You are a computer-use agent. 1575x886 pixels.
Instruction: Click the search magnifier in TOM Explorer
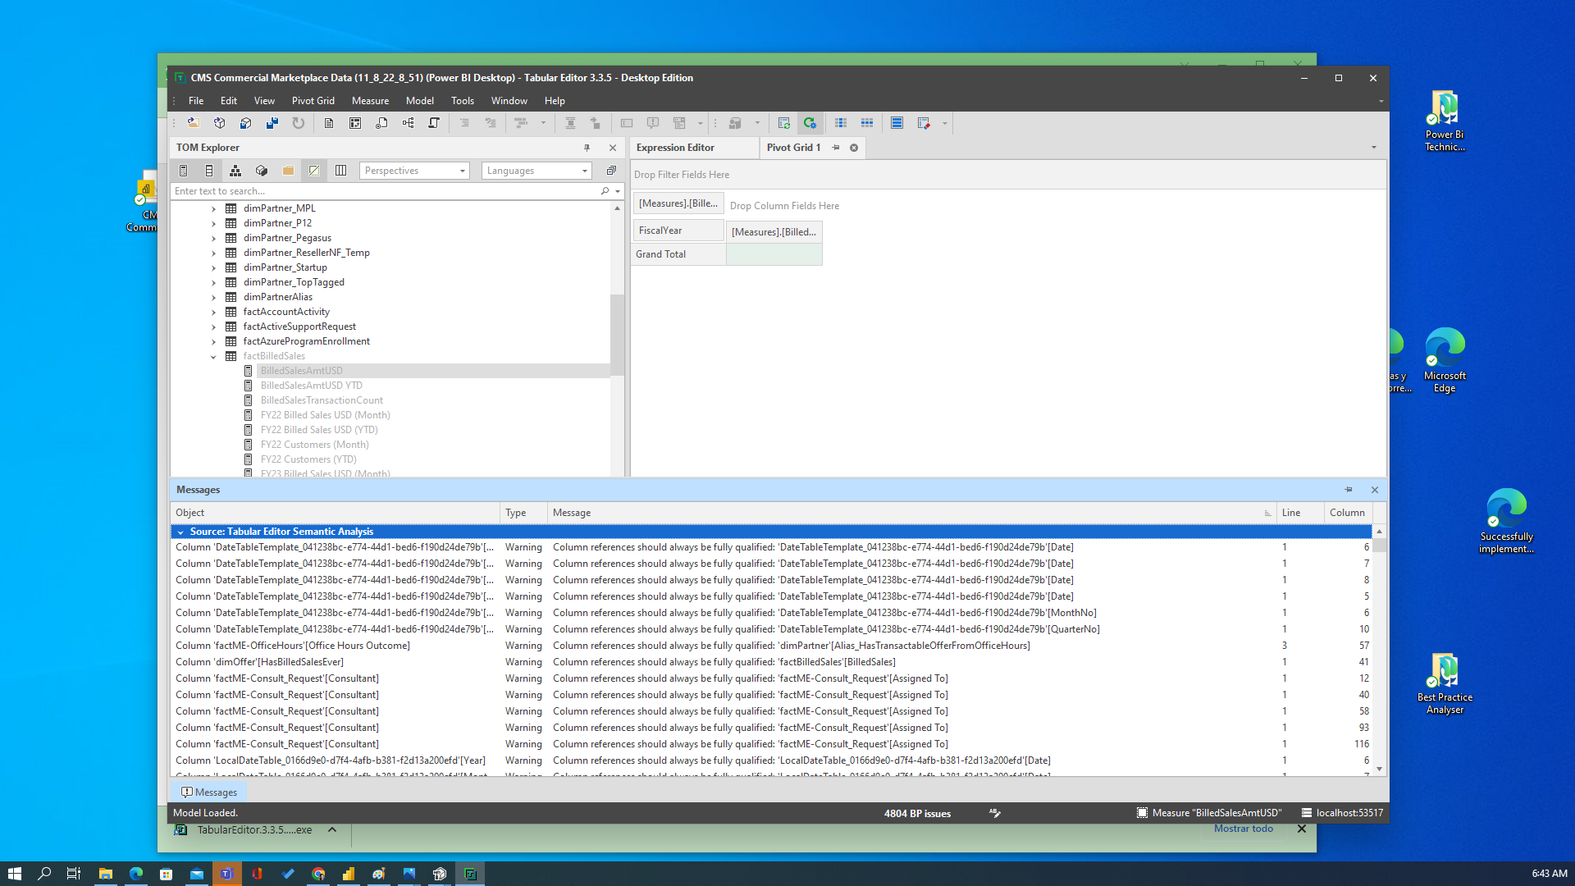coord(605,190)
